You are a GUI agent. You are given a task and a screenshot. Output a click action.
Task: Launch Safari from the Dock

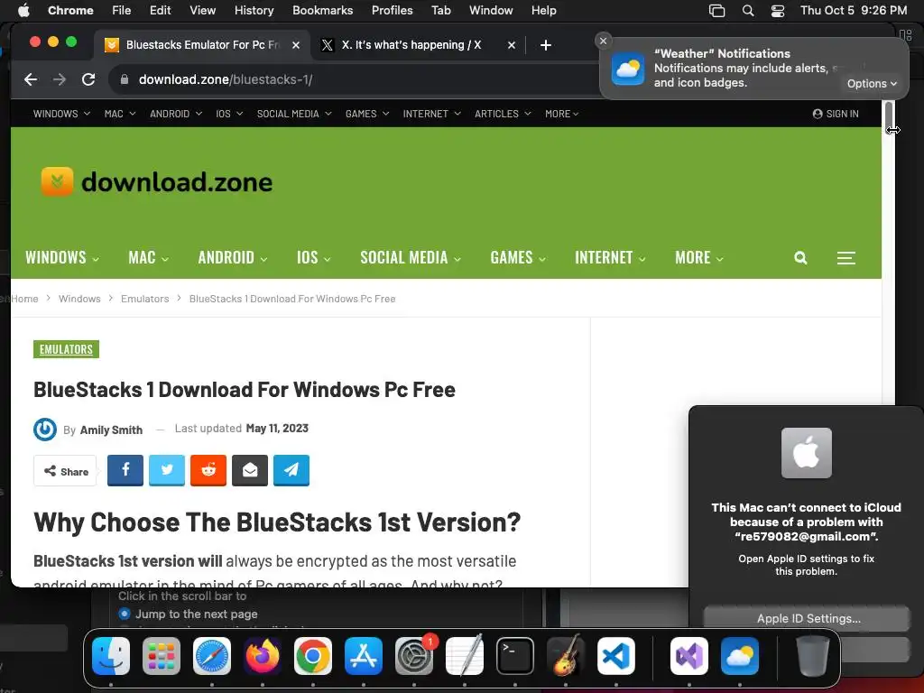pos(212,656)
